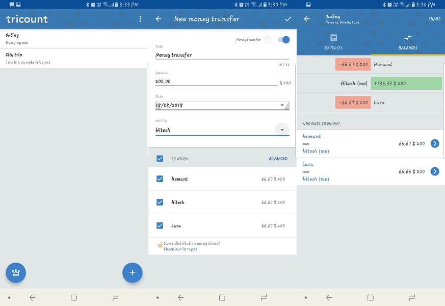This screenshot has width=445, height=306.
Task: Go back from the Outing balances screen
Action: pos(306,19)
